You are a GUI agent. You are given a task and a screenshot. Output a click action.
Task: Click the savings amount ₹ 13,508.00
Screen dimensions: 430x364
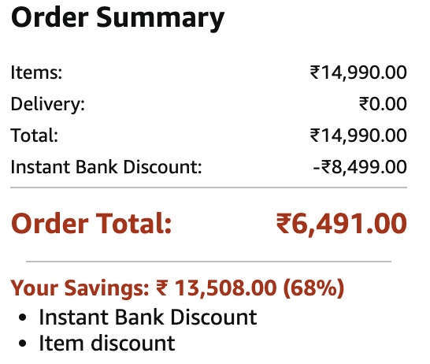coord(217,288)
